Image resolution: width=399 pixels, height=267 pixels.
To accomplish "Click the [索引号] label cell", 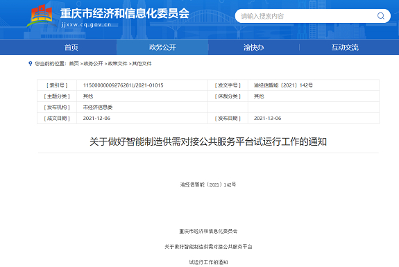I will [57, 85].
